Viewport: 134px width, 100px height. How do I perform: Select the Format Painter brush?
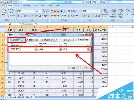pyautogui.click(x=9, y=15)
